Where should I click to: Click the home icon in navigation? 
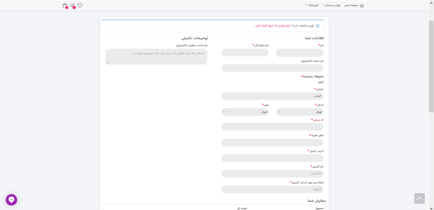(362, 5)
